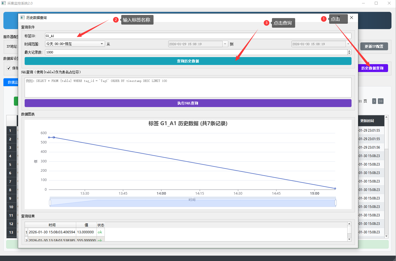The width and height of the screenshot is (396, 261).
Task: Click the 更新IP配置 button
Action: click(374, 46)
